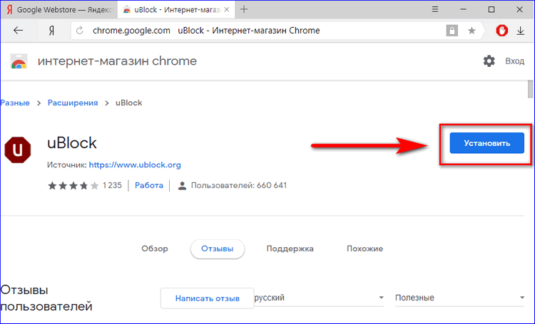Maximize the browser window
Viewport: 535px width, 324px height.
coord(491,9)
